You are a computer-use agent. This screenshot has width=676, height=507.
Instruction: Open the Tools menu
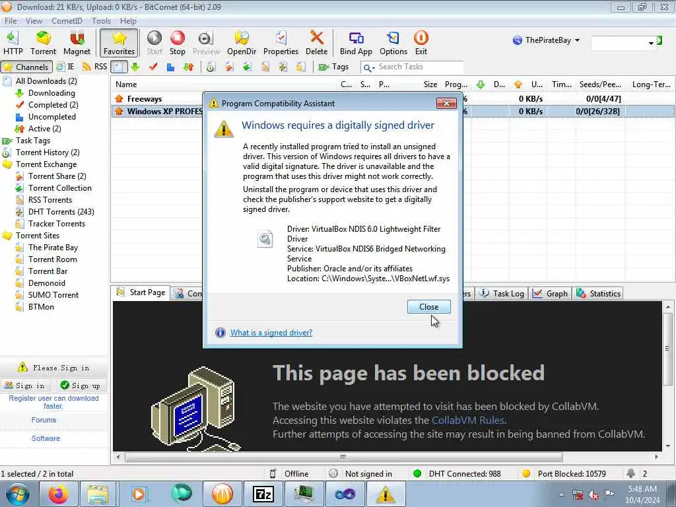coord(101,20)
